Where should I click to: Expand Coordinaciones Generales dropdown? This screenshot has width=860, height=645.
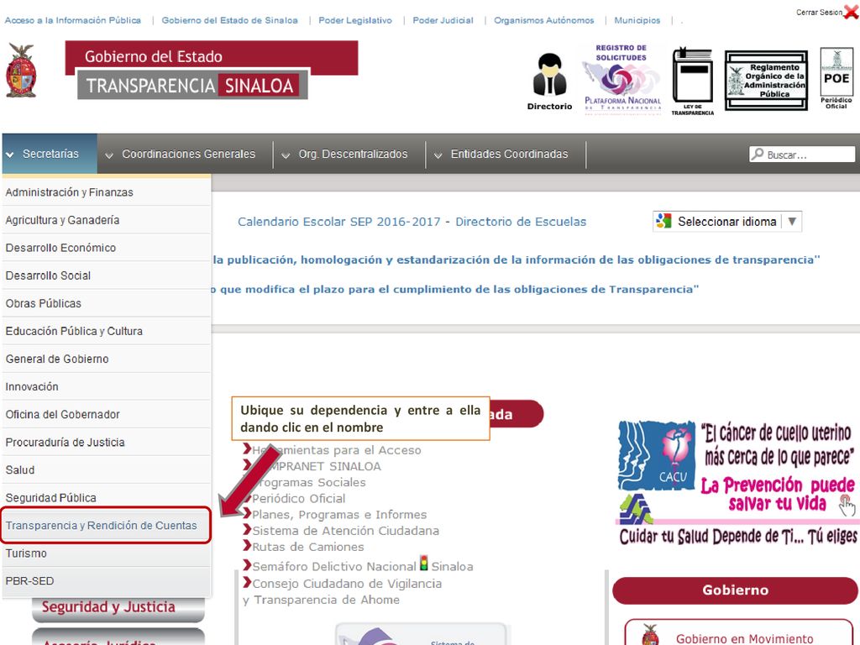184,155
